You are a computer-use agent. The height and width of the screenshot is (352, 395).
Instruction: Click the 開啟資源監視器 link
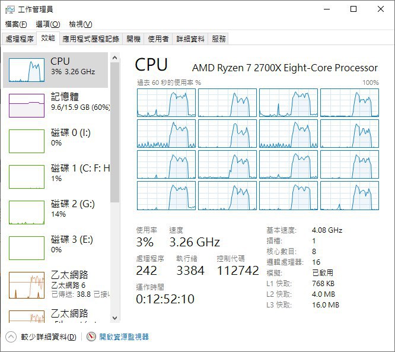(124, 337)
